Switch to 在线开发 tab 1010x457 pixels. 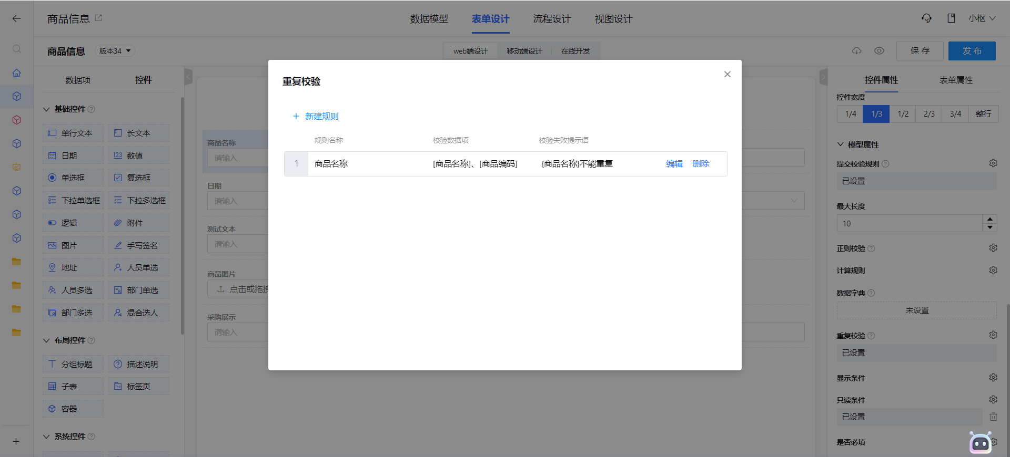[x=575, y=51]
